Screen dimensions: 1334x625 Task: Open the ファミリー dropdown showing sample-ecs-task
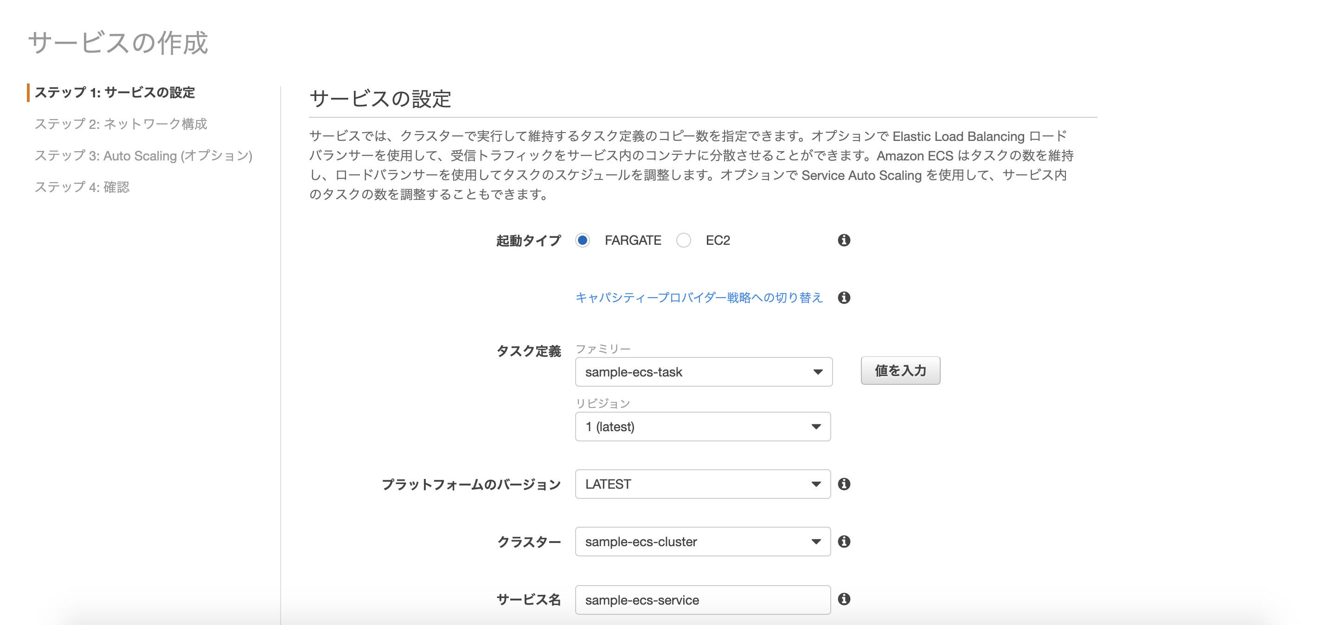(702, 372)
